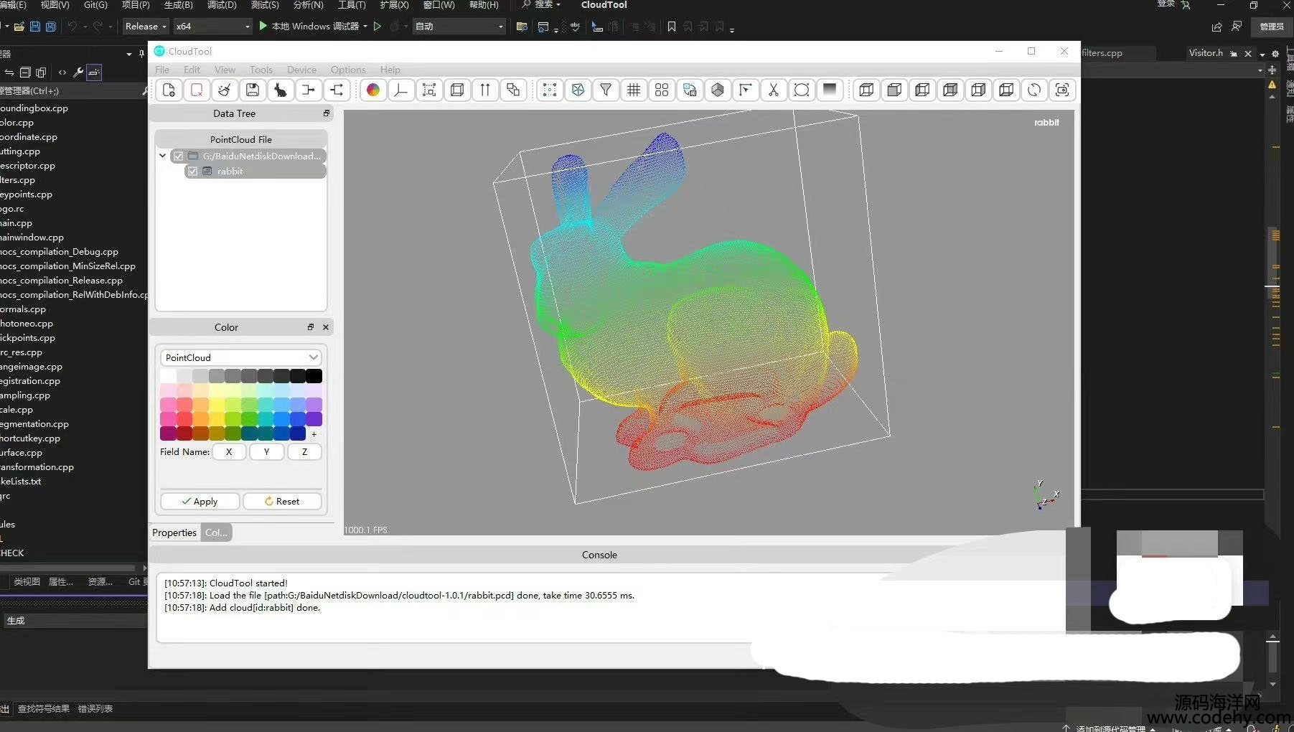Click the rabbit sample cloud icon

tap(281, 90)
